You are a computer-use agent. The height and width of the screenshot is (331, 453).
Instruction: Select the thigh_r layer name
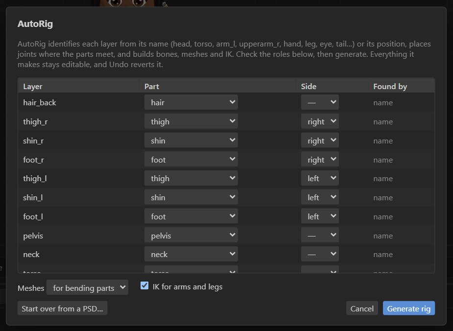click(x=35, y=121)
